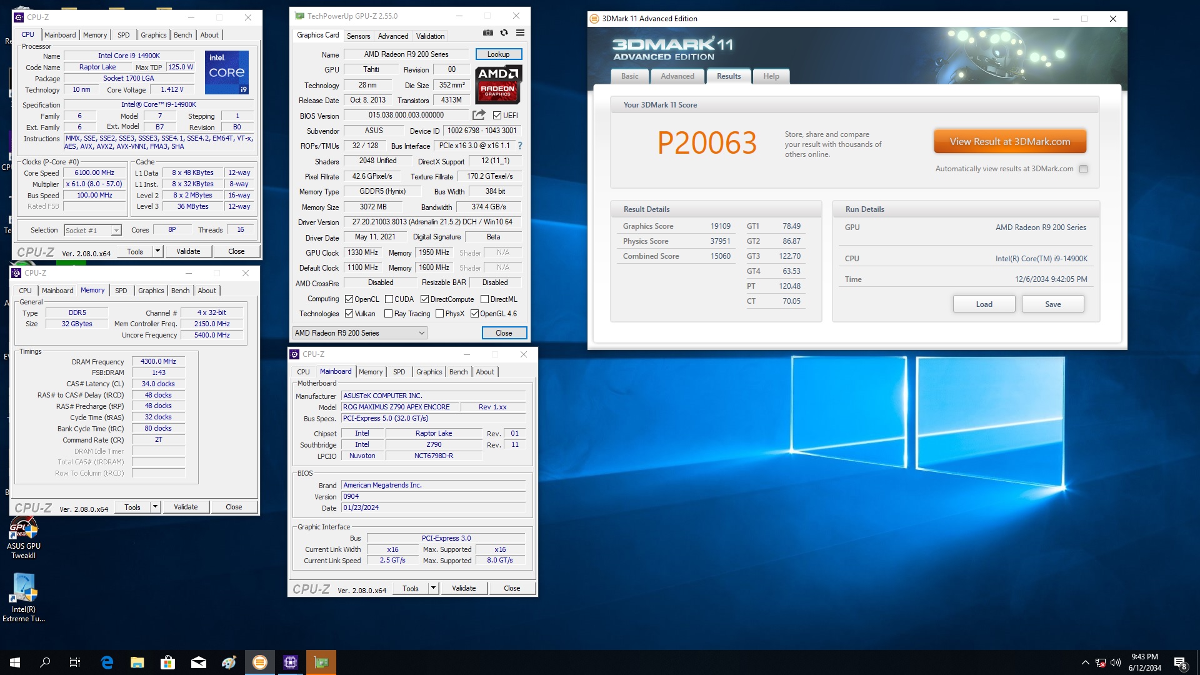Toggle Ray Tracing checkbox
1200x675 pixels.
click(388, 314)
